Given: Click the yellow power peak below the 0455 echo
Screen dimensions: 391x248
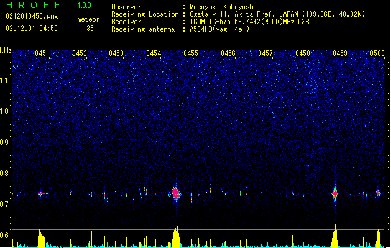Looking at the screenshot, I should [x=176, y=237].
